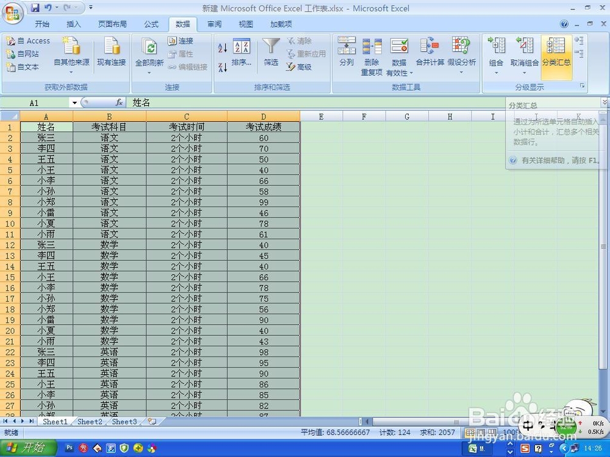Go to last sheet navigation arrow
Viewport: 610px width, 457px height.
(31, 421)
